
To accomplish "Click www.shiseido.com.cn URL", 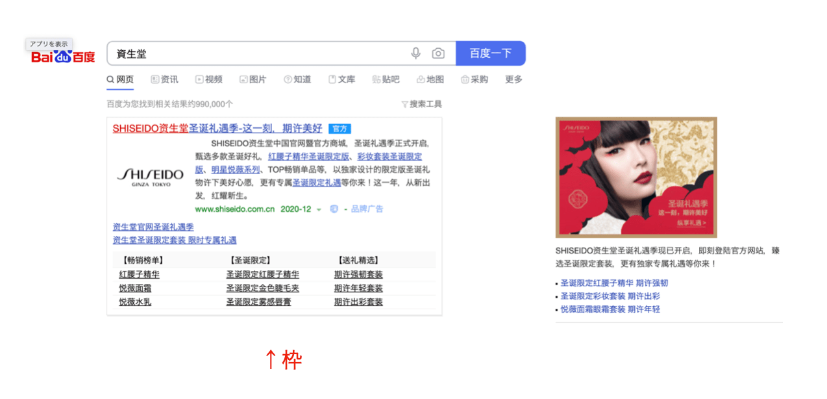I will pos(234,209).
